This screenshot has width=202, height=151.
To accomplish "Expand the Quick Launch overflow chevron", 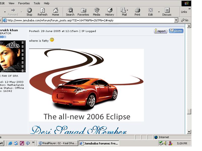I will [33, 142].
